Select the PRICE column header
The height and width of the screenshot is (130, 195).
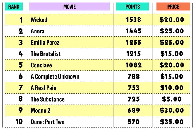coord(173,6)
